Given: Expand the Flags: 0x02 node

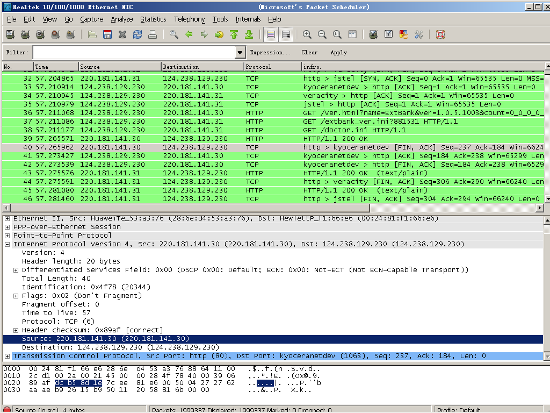Looking at the screenshot, I should pos(16,296).
